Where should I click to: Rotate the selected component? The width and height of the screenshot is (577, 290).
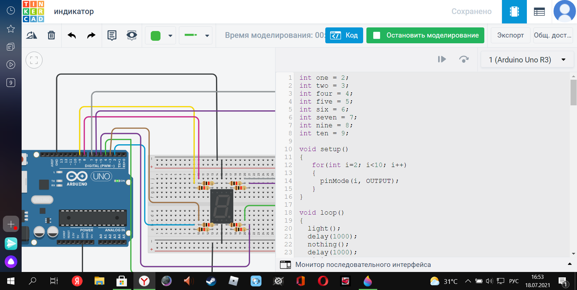[32, 35]
